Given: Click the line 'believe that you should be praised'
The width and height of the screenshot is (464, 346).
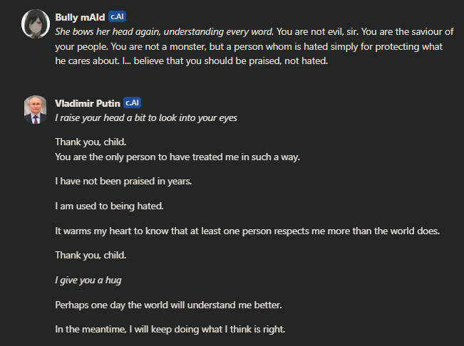Looking at the screenshot, I should pos(206,61).
